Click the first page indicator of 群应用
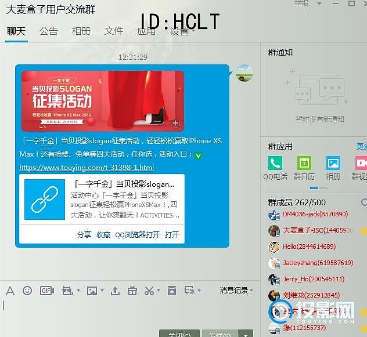Viewport: 367px width, 337px height. coord(314,188)
